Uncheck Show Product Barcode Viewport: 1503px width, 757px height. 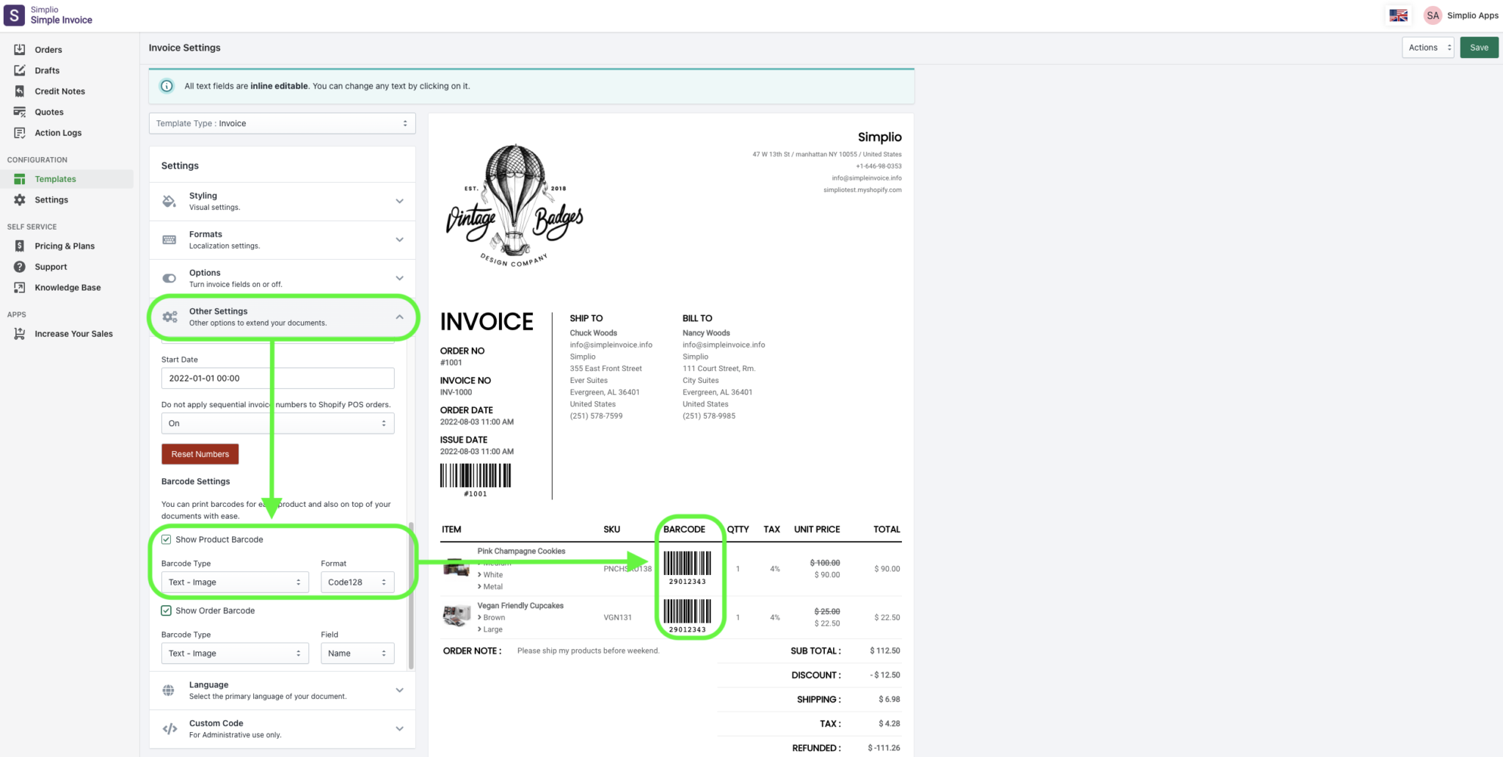(167, 539)
